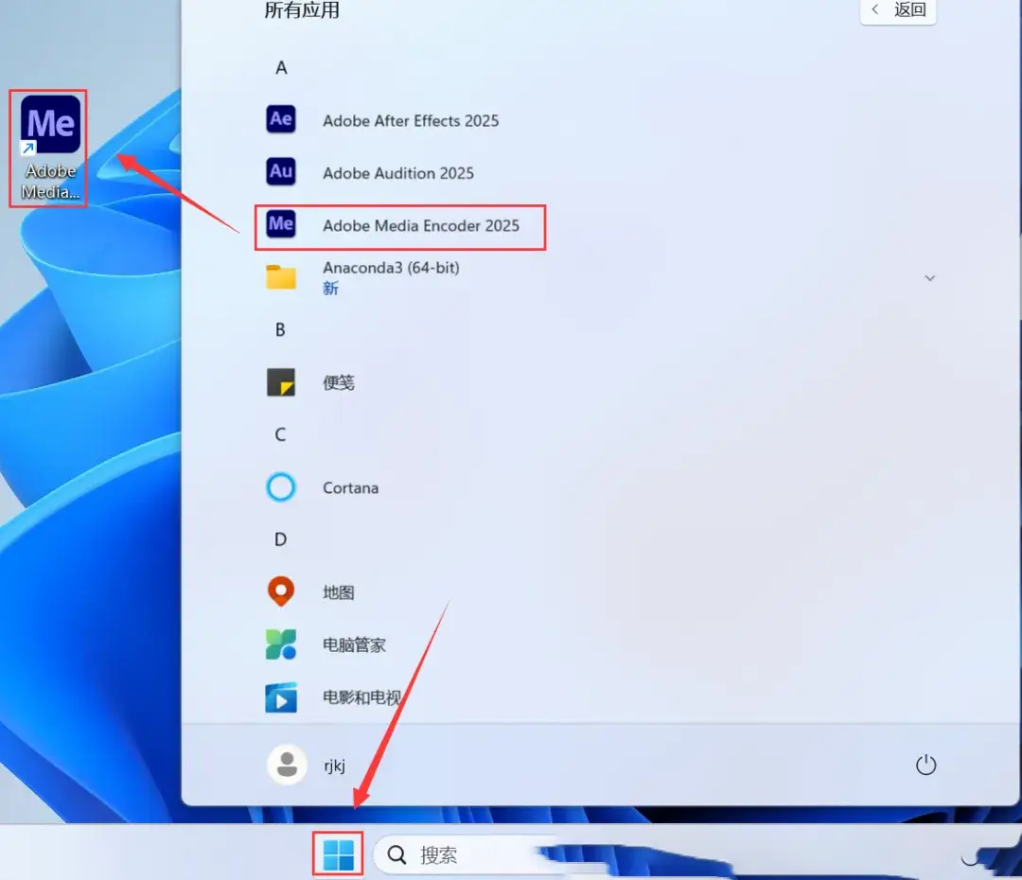Viewport: 1022px width, 880px height.
Task: Launch 电脑管家 PC manager
Action: pyautogui.click(x=354, y=645)
